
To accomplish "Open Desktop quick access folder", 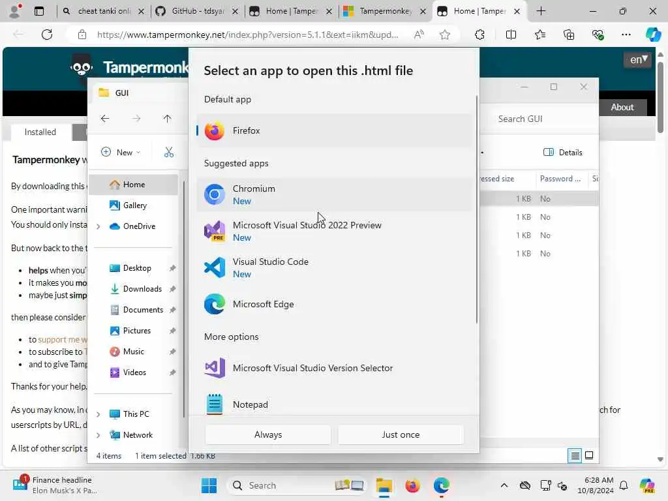I will [136, 268].
